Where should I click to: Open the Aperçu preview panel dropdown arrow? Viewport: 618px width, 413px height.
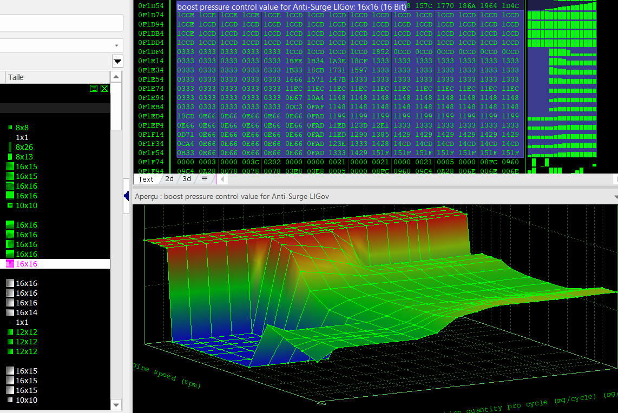[x=616, y=197]
